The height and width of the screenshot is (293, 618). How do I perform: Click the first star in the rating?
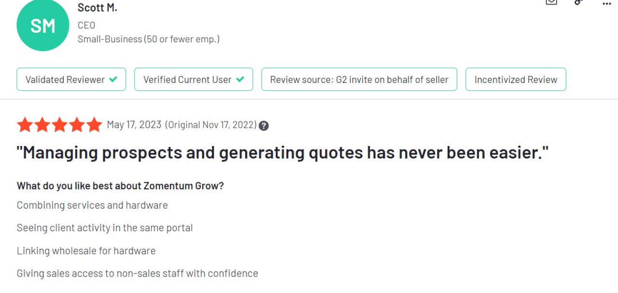pos(25,125)
